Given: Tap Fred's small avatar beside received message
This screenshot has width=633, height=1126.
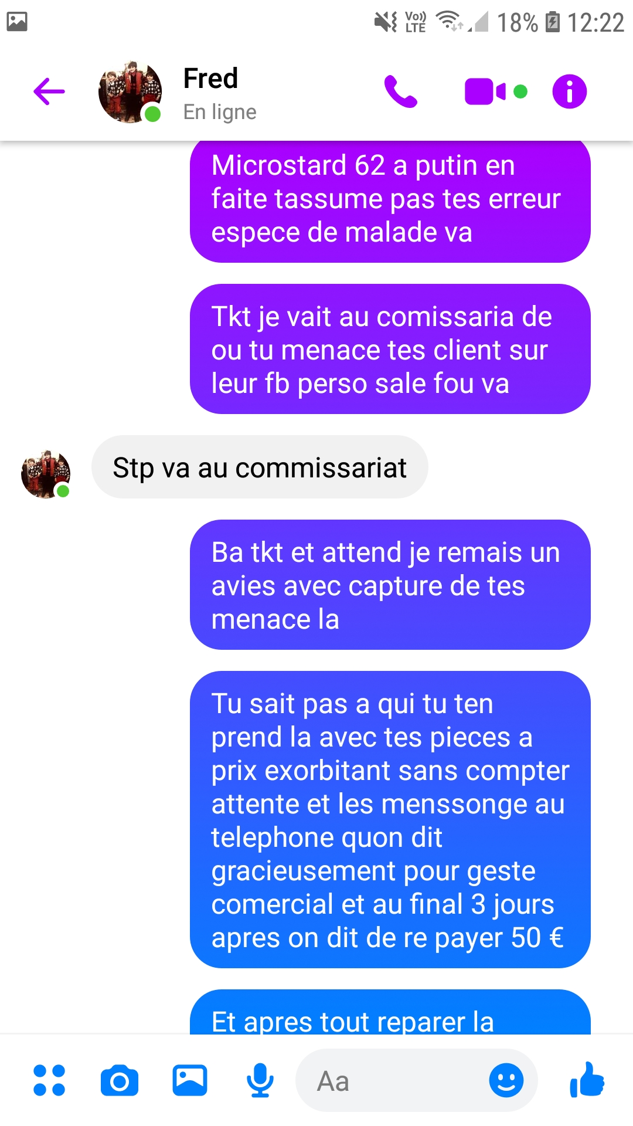Looking at the screenshot, I should coord(46,474).
